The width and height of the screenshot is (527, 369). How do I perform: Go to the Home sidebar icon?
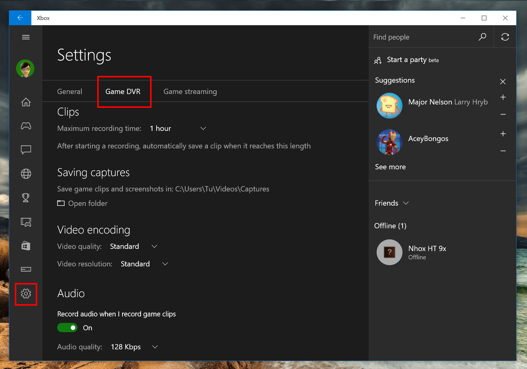click(x=26, y=102)
